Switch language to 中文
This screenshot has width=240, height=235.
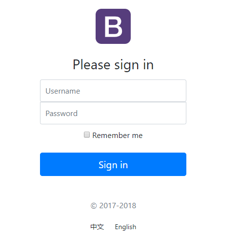click(97, 227)
